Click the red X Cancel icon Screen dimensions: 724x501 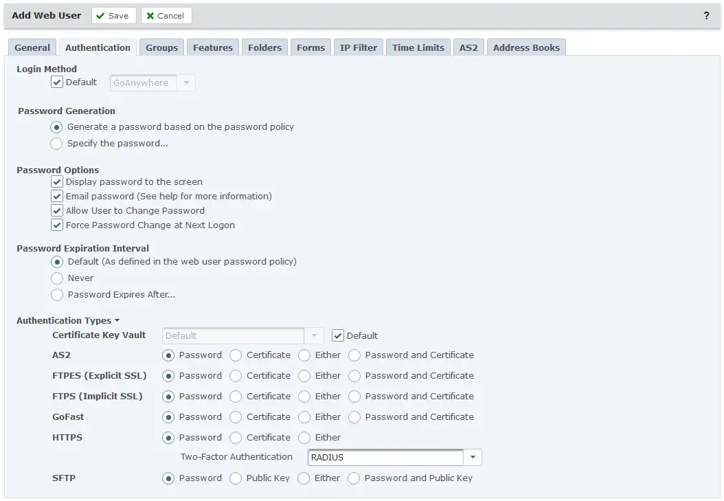pos(152,15)
